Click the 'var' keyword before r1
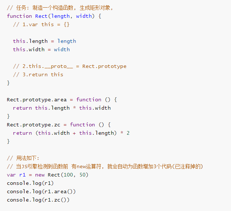Screen dimensions: 231x211 (11, 175)
